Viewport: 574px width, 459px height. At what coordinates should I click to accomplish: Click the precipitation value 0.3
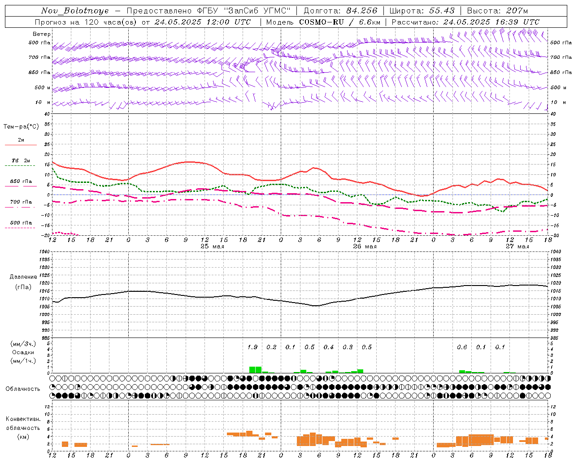(x=348, y=347)
